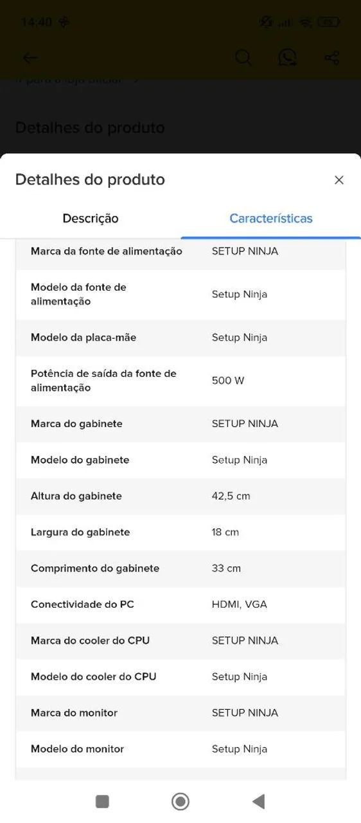
Task: Tap the Modelo da placa-mãe row
Action: [180, 338]
